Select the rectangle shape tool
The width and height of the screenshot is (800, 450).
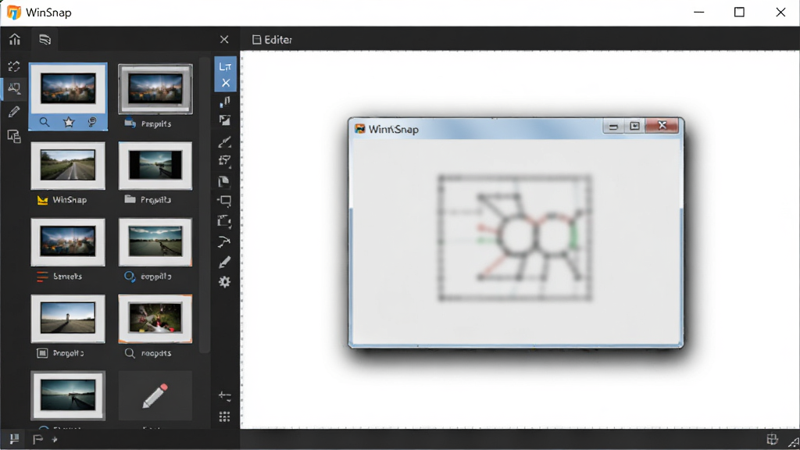tap(224, 201)
